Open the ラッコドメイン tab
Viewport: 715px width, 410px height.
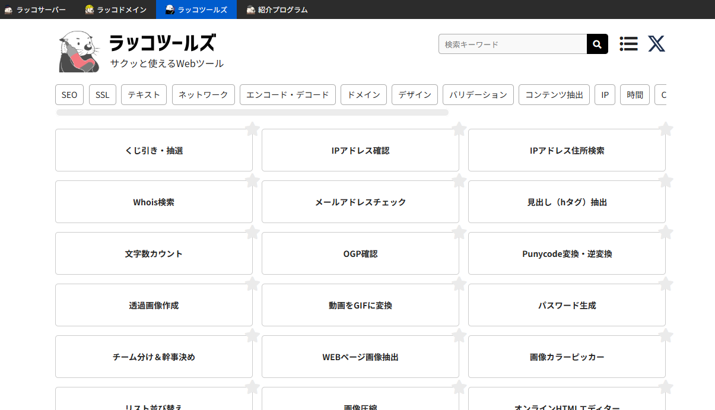point(116,9)
